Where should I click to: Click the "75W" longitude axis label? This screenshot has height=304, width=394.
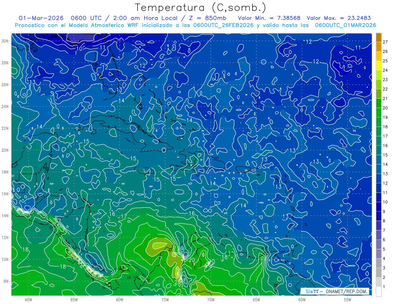(x=165, y=300)
